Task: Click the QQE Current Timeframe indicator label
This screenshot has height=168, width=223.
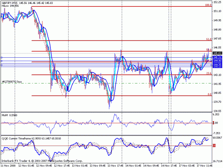Action: (31, 139)
